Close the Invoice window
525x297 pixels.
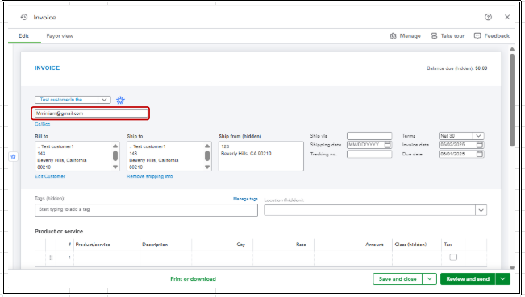pos(507,17)
